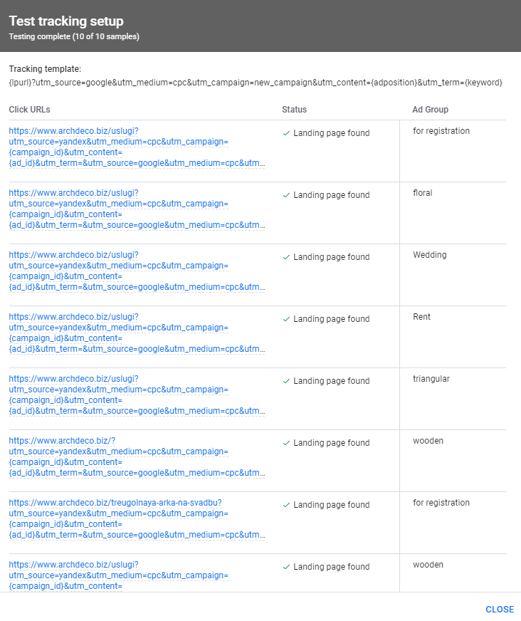Click the 'Status' column header
The width and height of the screenshot is (521, 621).
pos(291,110)
